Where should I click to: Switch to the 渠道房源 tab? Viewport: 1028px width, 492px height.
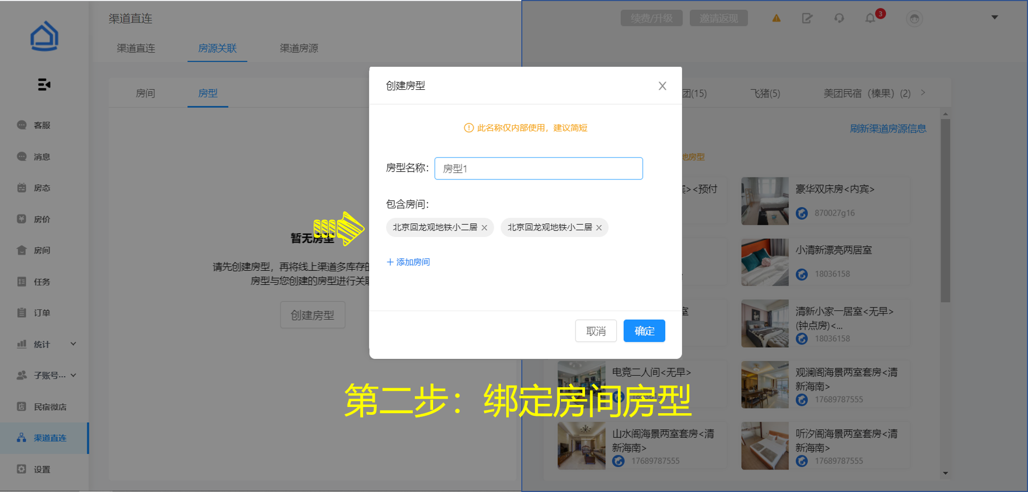[299, 49]
